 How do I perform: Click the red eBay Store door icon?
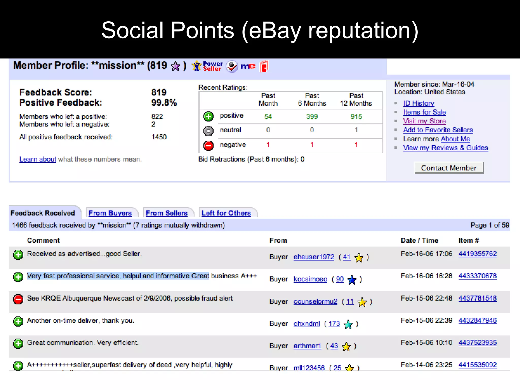coord(264,66)
